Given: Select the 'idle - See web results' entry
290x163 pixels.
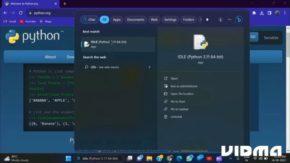Looking at the screenshot, I should pos(118,67).
